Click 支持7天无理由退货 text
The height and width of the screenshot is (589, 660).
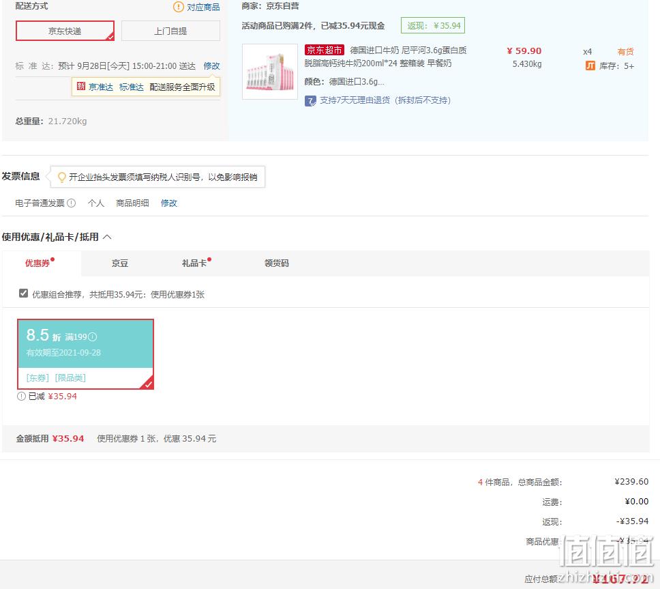[x=385, y=100]
